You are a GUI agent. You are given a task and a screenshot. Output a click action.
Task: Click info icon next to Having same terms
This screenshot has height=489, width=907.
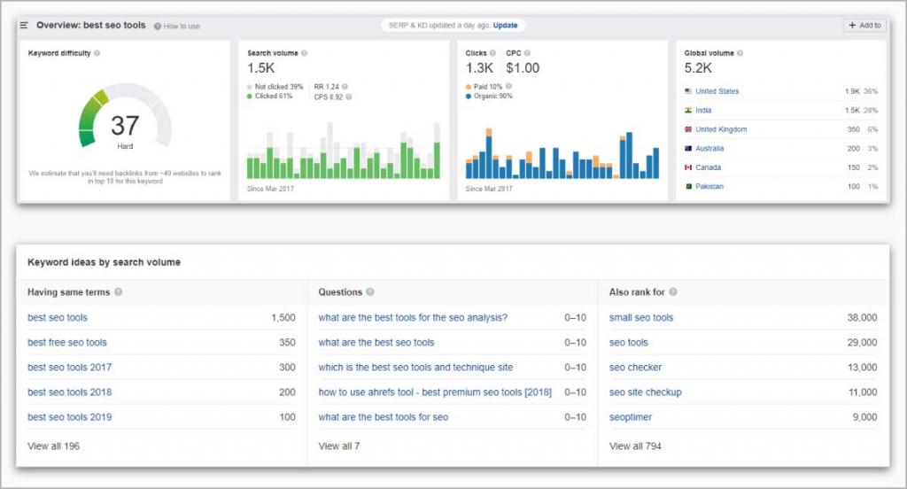(x=118, y=292)
